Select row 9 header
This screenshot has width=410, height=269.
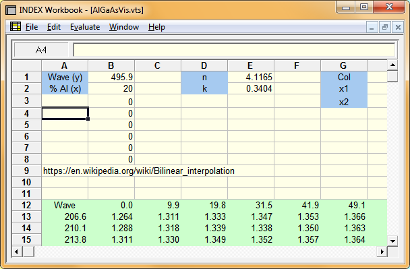pyautogui.click(x=27, y=171)
